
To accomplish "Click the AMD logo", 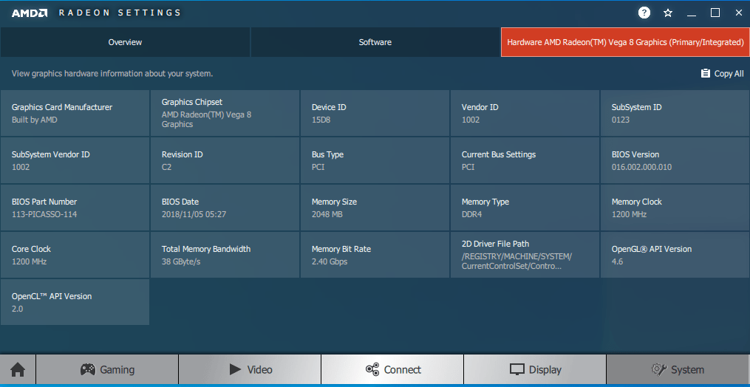I will tap(30, 13).
